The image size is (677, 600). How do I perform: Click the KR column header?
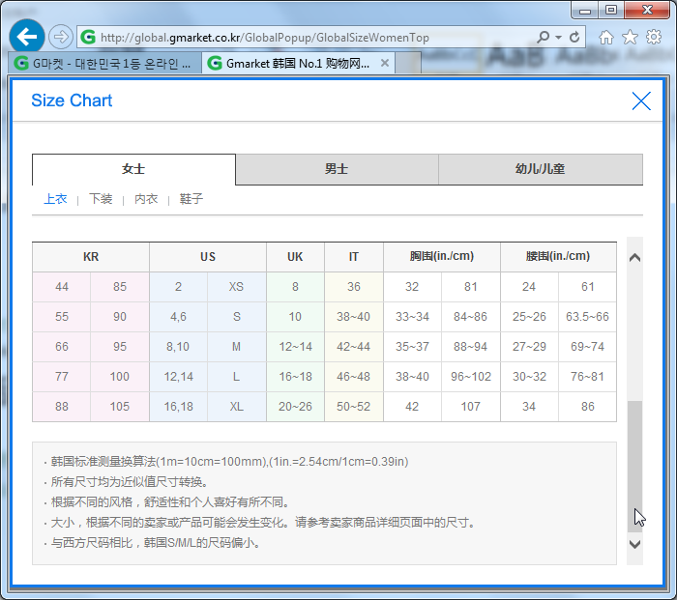pos(91,257)
